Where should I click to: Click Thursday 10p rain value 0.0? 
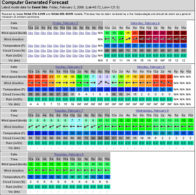[107, 187]
